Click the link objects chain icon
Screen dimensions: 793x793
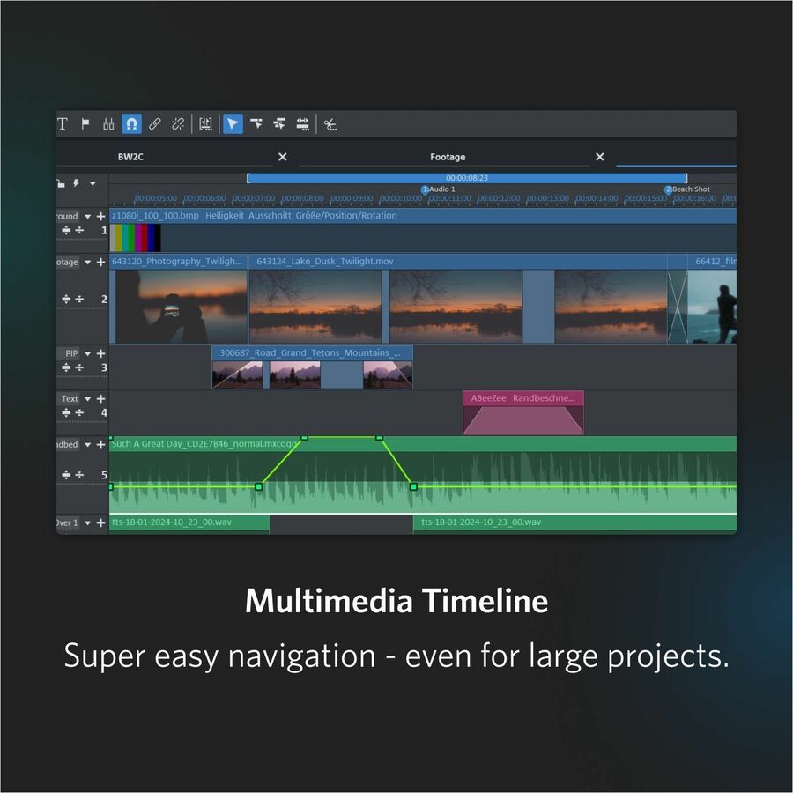click(154, 124)
